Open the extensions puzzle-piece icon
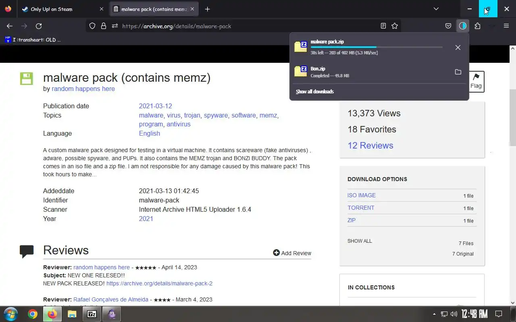Screen dimensions: 516x322 (x=477, y=26)
